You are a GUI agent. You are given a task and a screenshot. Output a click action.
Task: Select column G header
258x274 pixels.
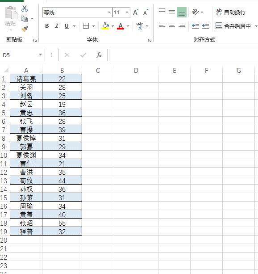coord(239,71)
